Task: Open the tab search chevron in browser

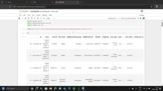Action: 2,2
